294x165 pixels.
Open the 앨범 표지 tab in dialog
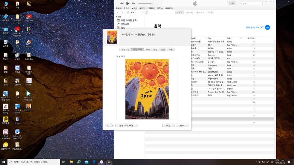(138, 49)
